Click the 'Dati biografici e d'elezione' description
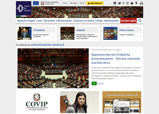Image resolution: width=159 pixels, height=114 pixels. (x=87, y=36)
